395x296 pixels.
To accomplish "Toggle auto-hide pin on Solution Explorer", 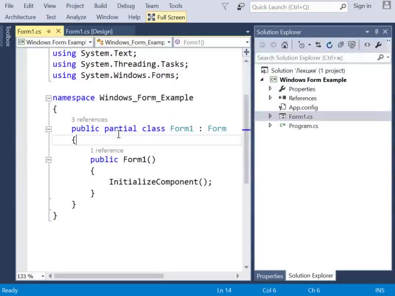I will pyautogui.click(x=377, y=32).
